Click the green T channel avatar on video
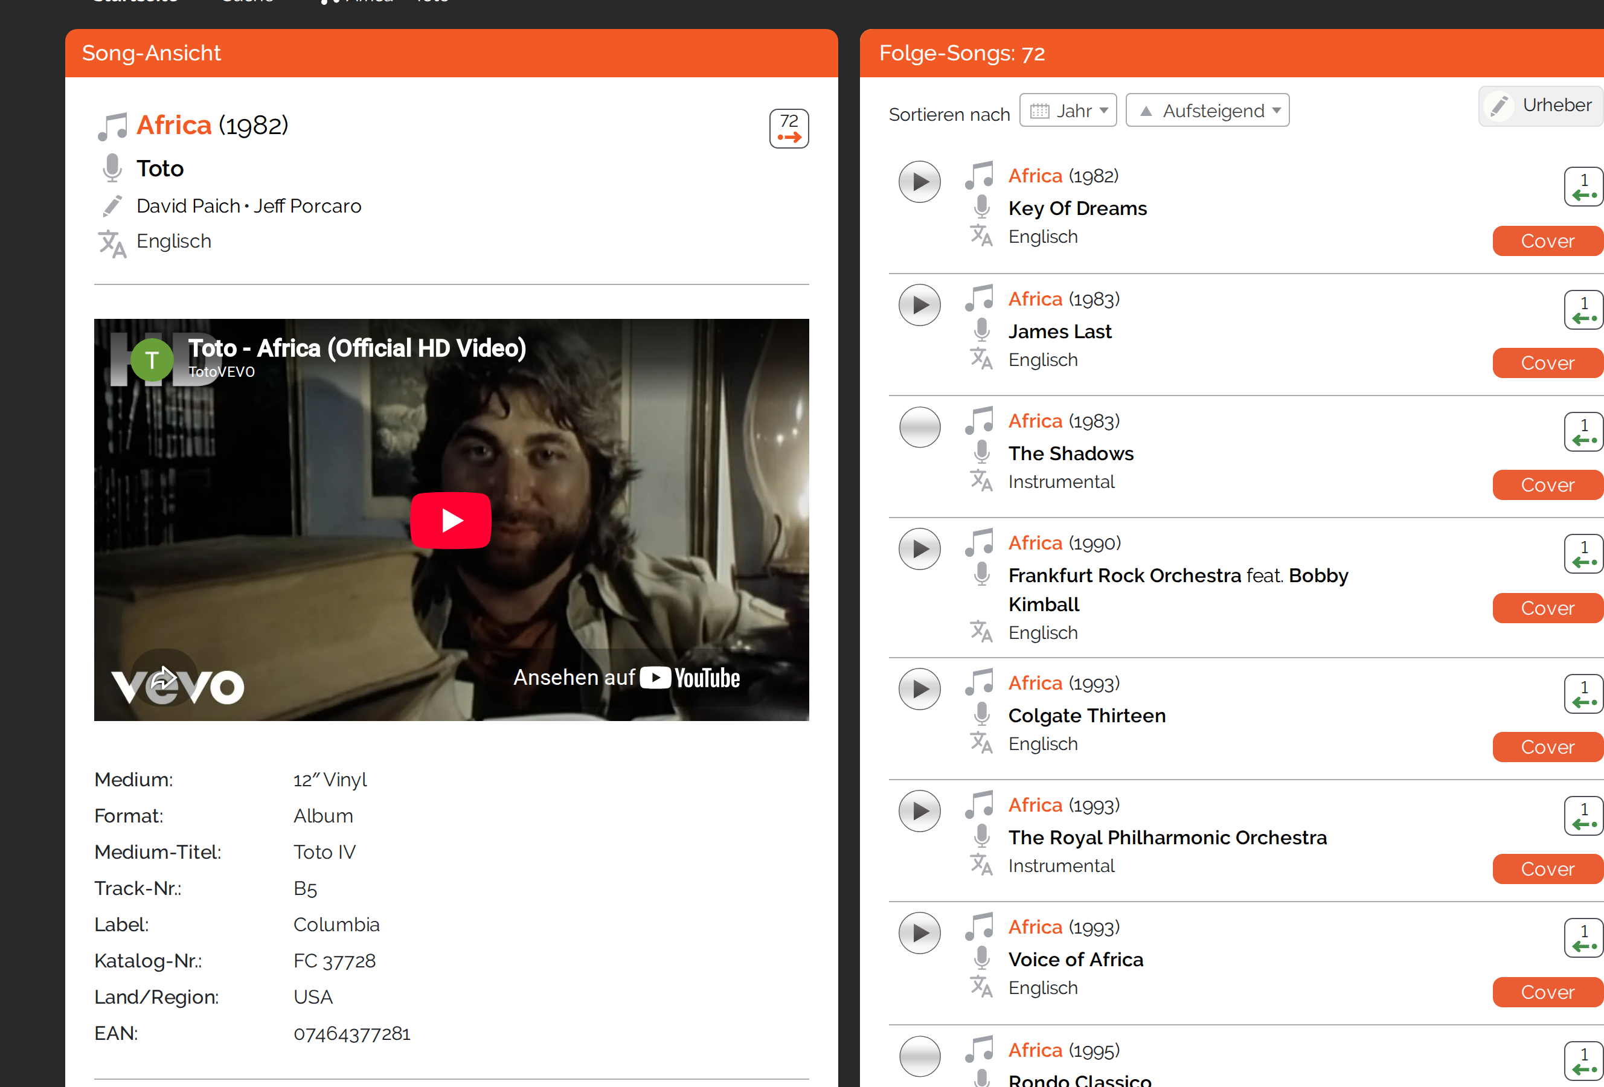The width and height of the screenshot is (1604, 1087). pyautogui.click(x=152, y=359)
